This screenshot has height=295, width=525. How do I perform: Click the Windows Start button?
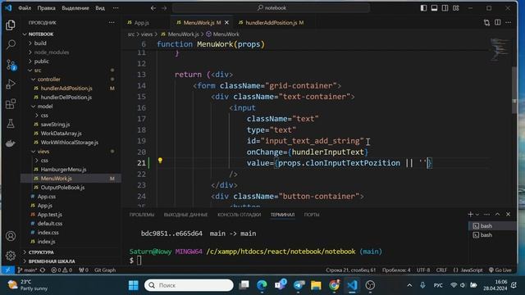(133, 285)
